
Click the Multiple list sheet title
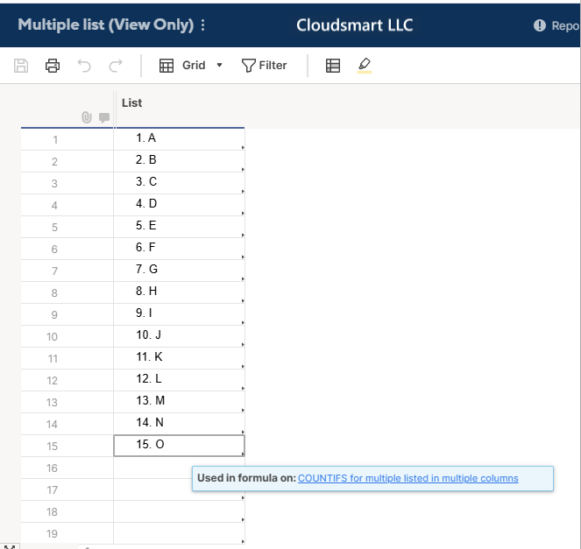(106, 25)
